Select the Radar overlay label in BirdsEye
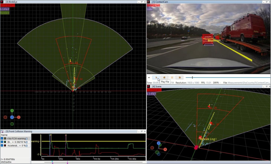 click(5, 13)
